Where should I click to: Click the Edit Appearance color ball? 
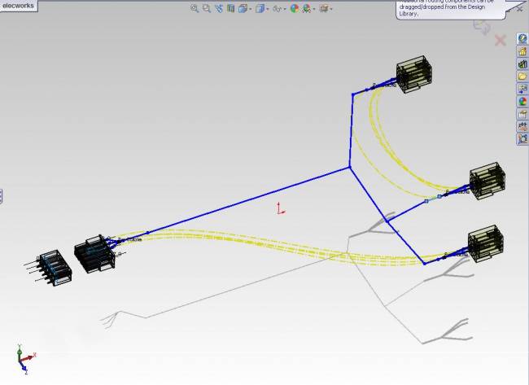294,8
